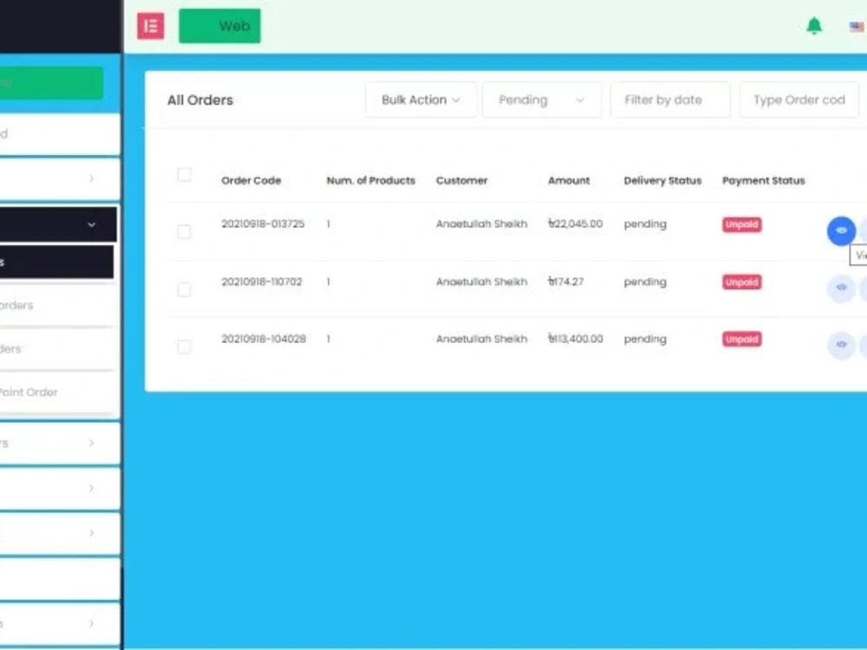Image resolution: width=867 pixels, height=650 pixels.
Task: Open the highlighted sidebar submenu item
Action: coord(52,262)
